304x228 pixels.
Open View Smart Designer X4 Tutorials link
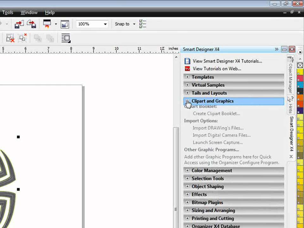click(x=227, y=61)
